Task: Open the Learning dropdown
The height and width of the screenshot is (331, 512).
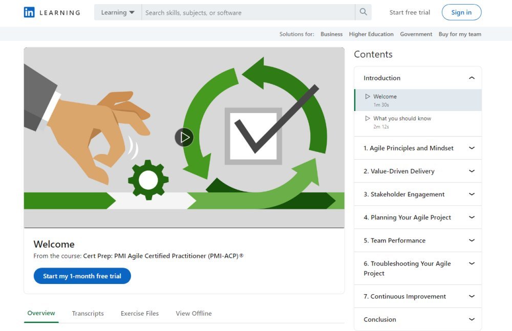Action: [x=118, y=12]
